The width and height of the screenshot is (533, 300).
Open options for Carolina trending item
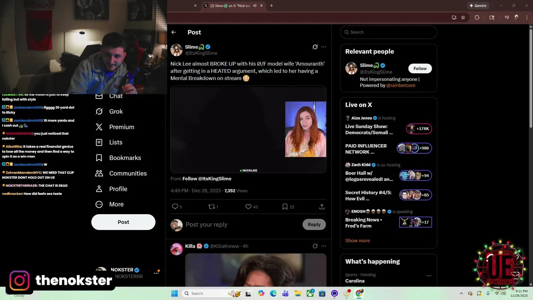point(429,275)
